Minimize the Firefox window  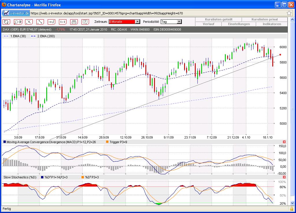point(278,5)
